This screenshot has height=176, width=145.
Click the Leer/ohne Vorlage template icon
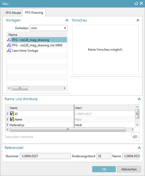(x=9, y=51)
